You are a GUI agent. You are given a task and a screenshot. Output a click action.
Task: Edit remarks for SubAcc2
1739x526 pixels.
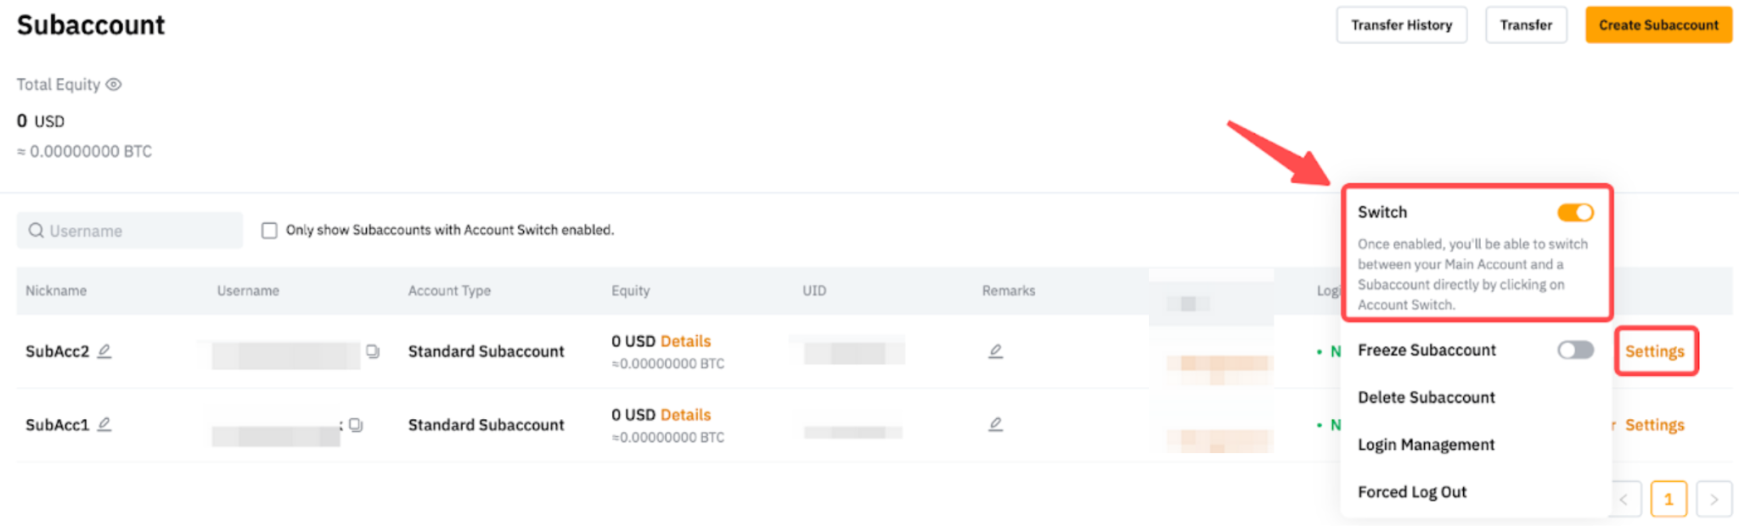tap(995, 350)
